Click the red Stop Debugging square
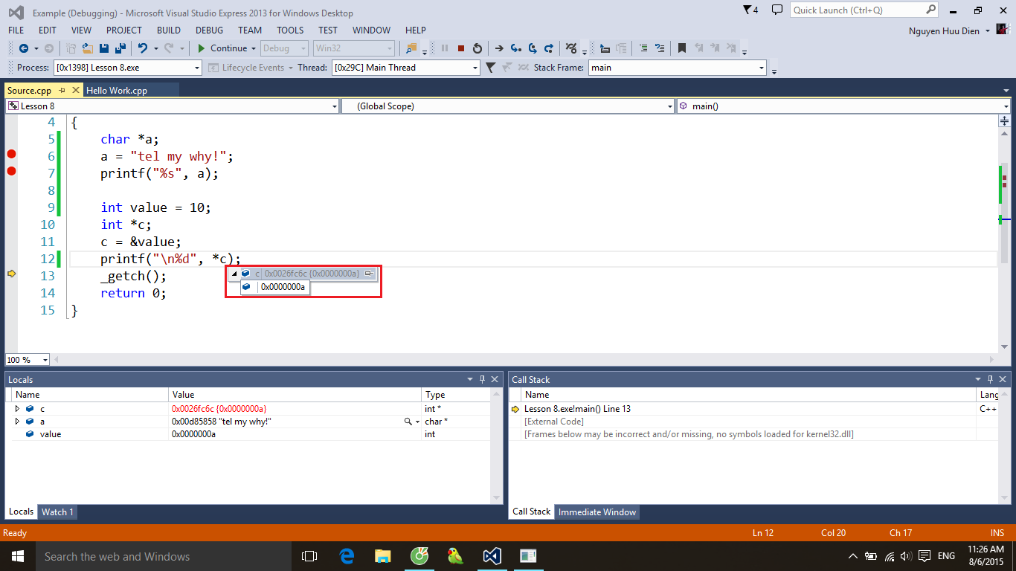Viewport: 1016px width, 571px height. [x=461, y=48]
